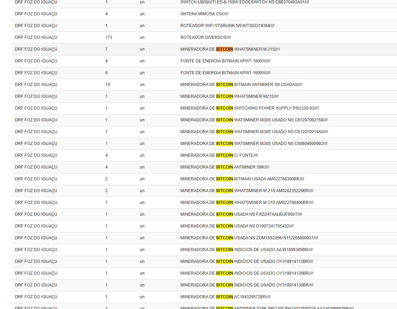Click the FONTE DE ENERGIA BITMAIN APW7-1600W description
397x309 pixels.
225,73
